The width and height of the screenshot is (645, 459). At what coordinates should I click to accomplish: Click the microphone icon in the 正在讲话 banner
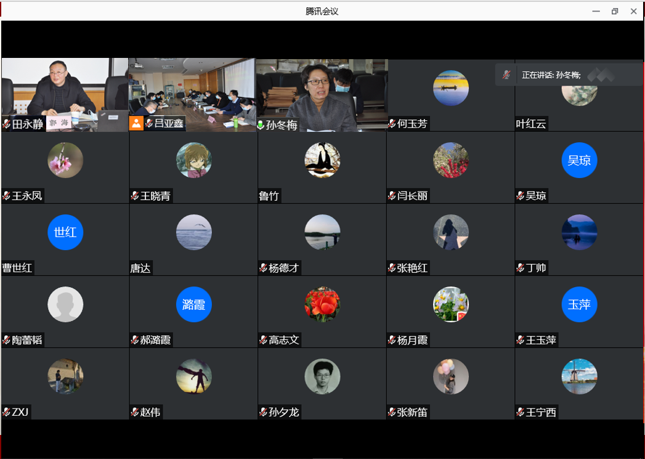[506, 75]
